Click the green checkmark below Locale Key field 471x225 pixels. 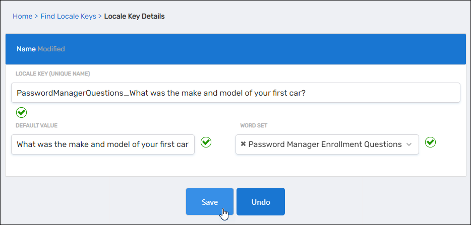coord(21,112)
